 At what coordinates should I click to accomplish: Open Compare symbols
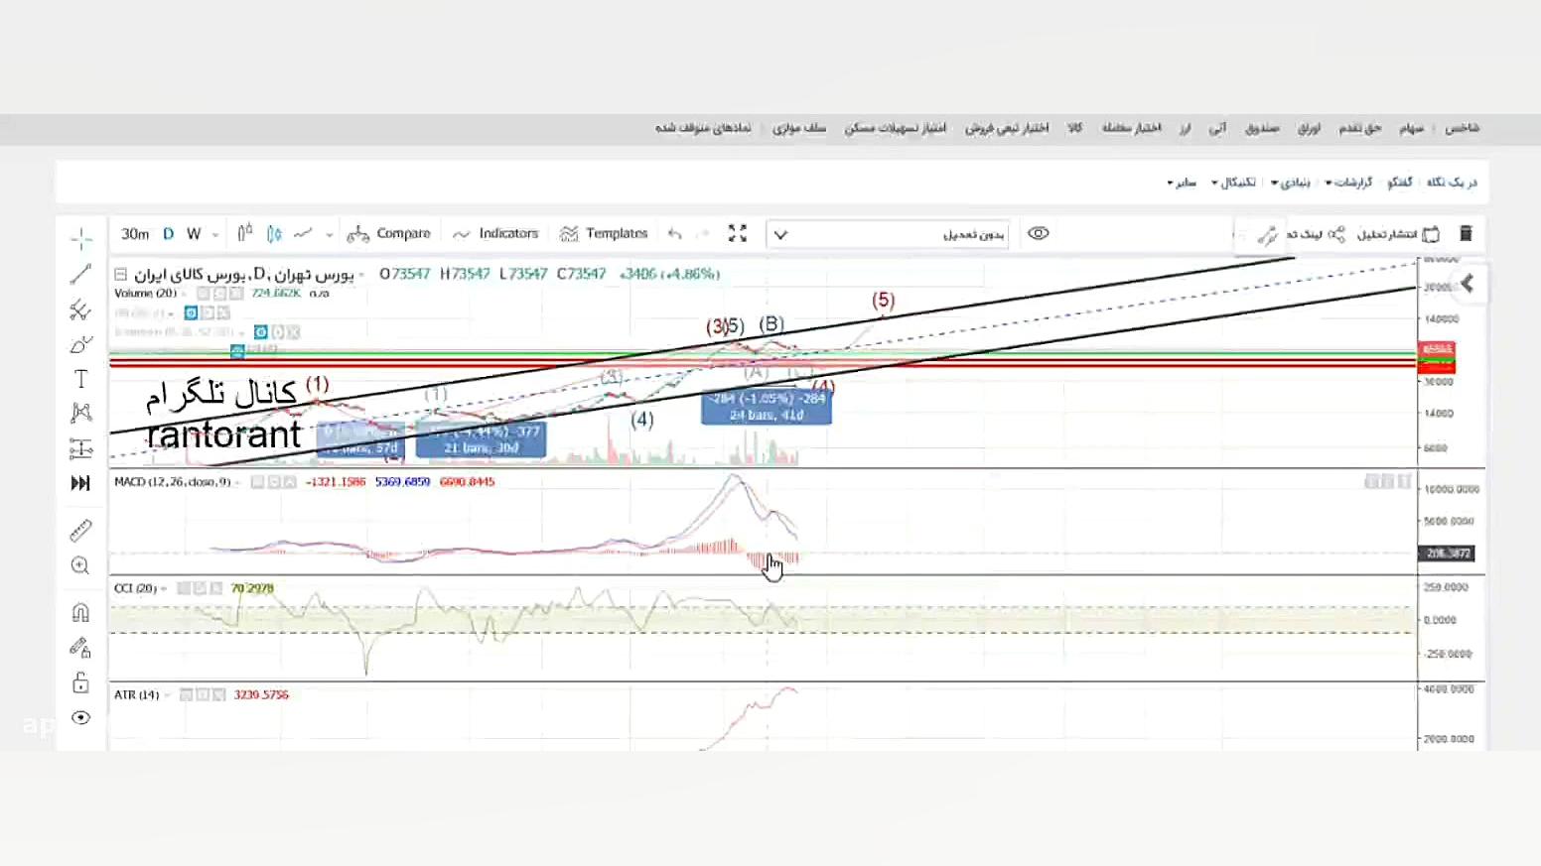click(388, 233)
